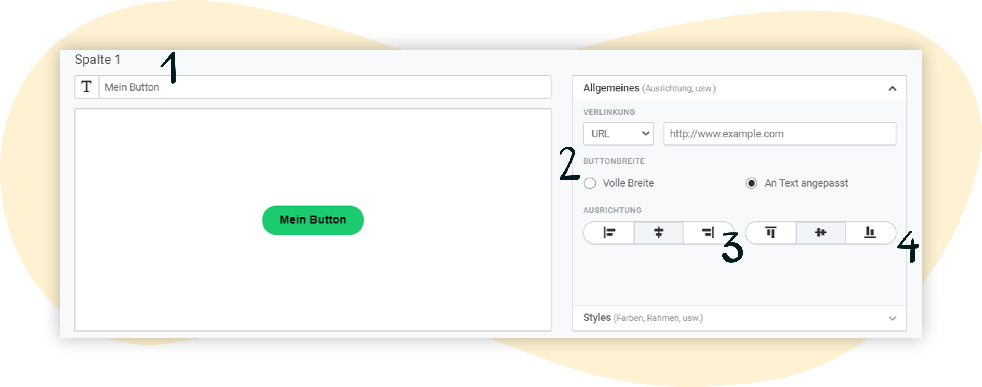Image resolution: width=982 pixels, height=387 pixels.
Task: Select 'An Text angepasst' width option
Action: click(752, 183)
